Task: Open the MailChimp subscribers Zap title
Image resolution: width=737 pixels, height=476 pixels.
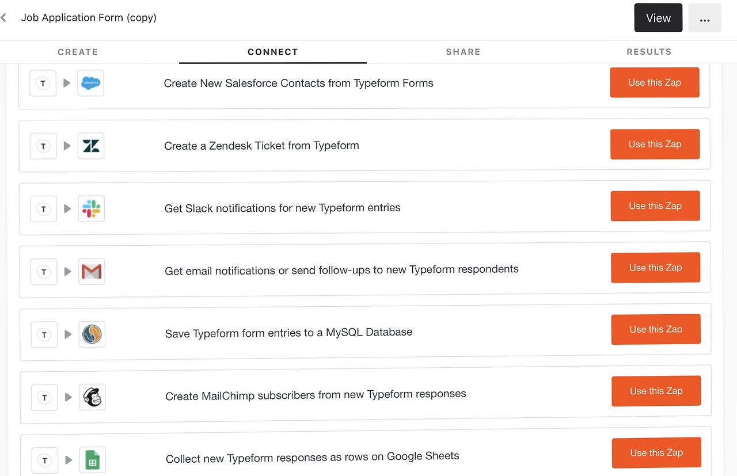Action: coord(316,395)
